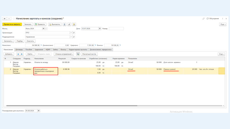Click the Номер input field

[116, 29]
